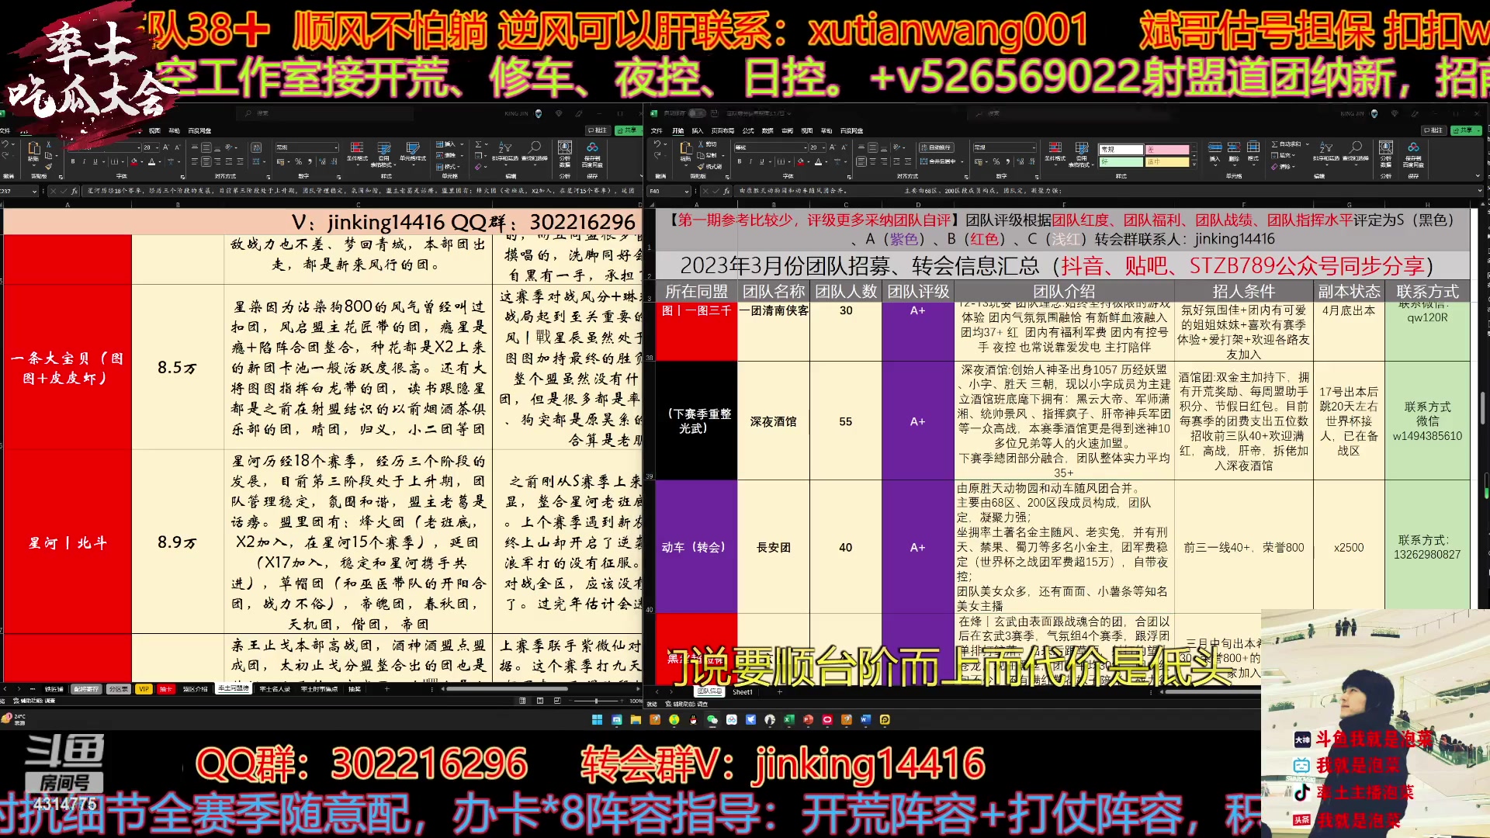1490x838 pixels.
Task: Open WeChat from the taskbar
Action: click(712, 719)
